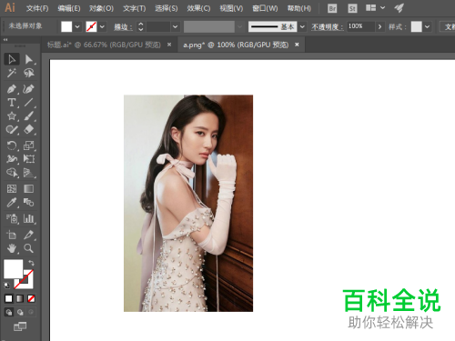Open the 视图(V) menu

point(231,8)
